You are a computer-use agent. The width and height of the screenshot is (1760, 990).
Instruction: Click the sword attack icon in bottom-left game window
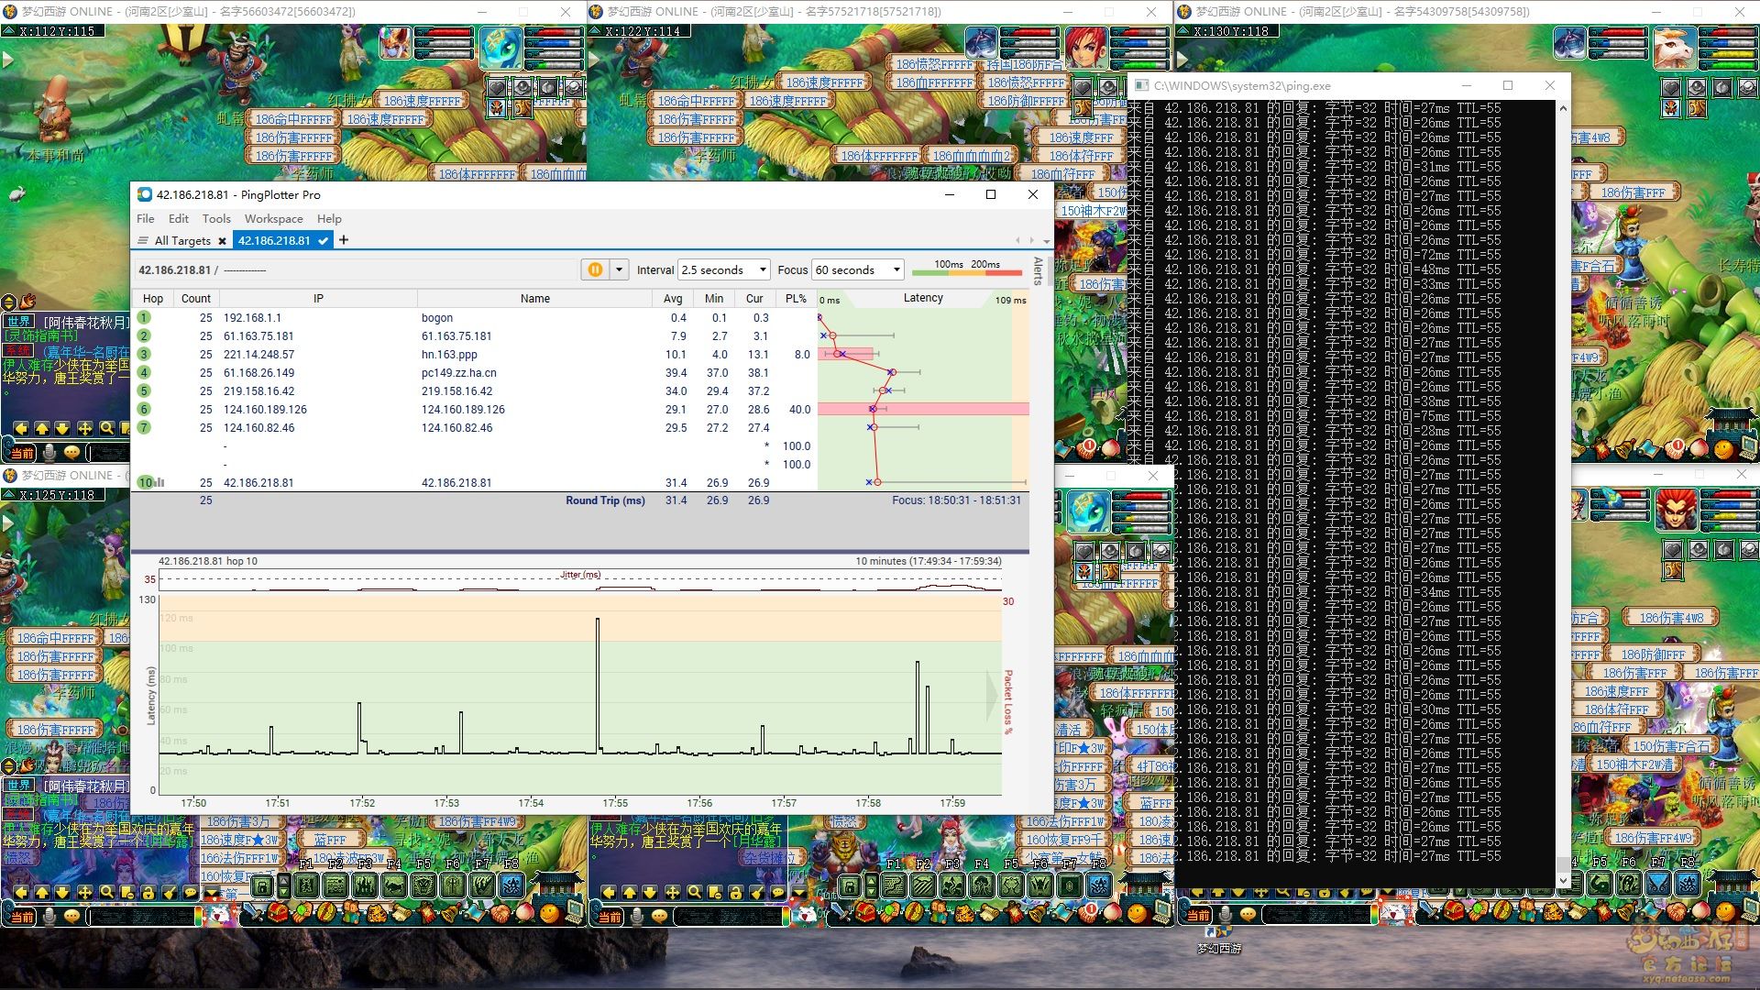point(253,912)
